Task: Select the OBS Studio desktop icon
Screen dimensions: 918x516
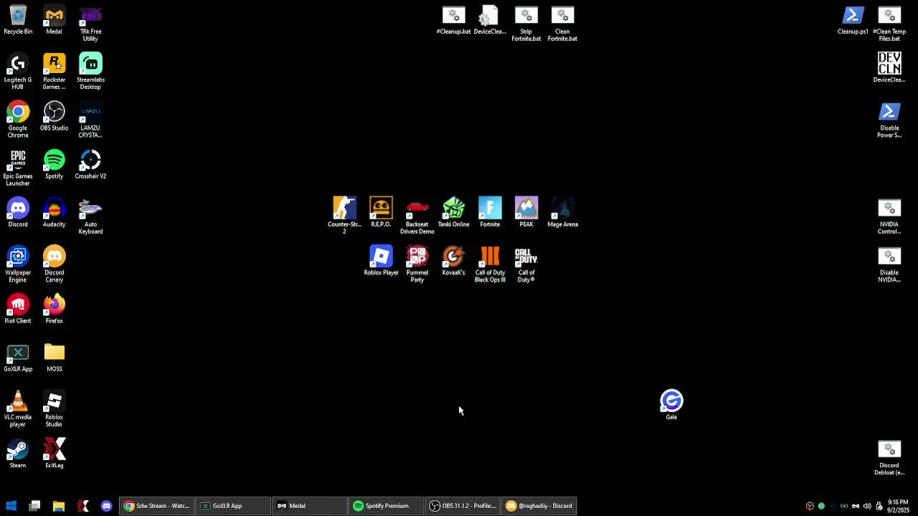Action: [54, 116]
